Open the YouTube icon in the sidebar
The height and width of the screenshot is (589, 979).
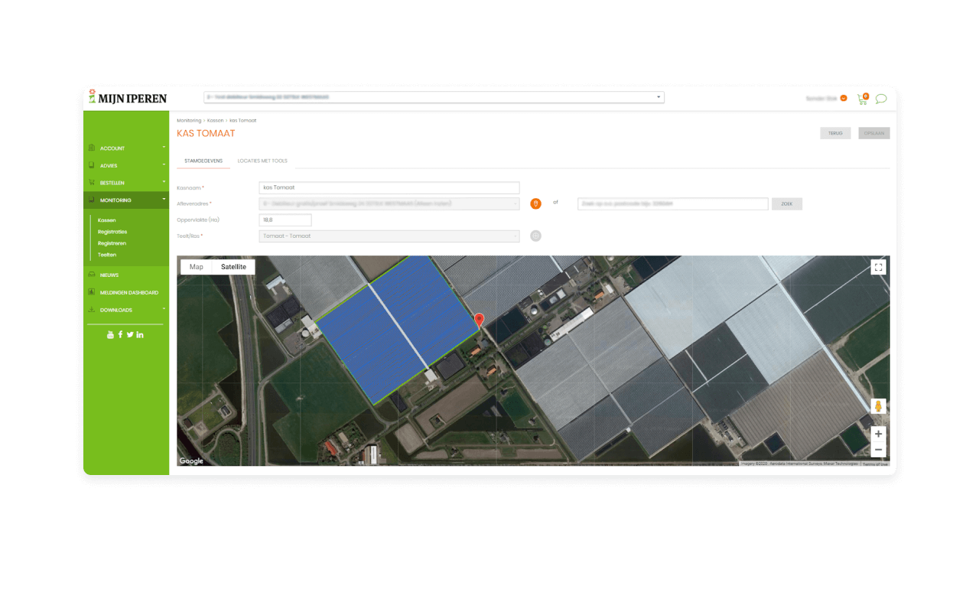[x=110, y=334]
